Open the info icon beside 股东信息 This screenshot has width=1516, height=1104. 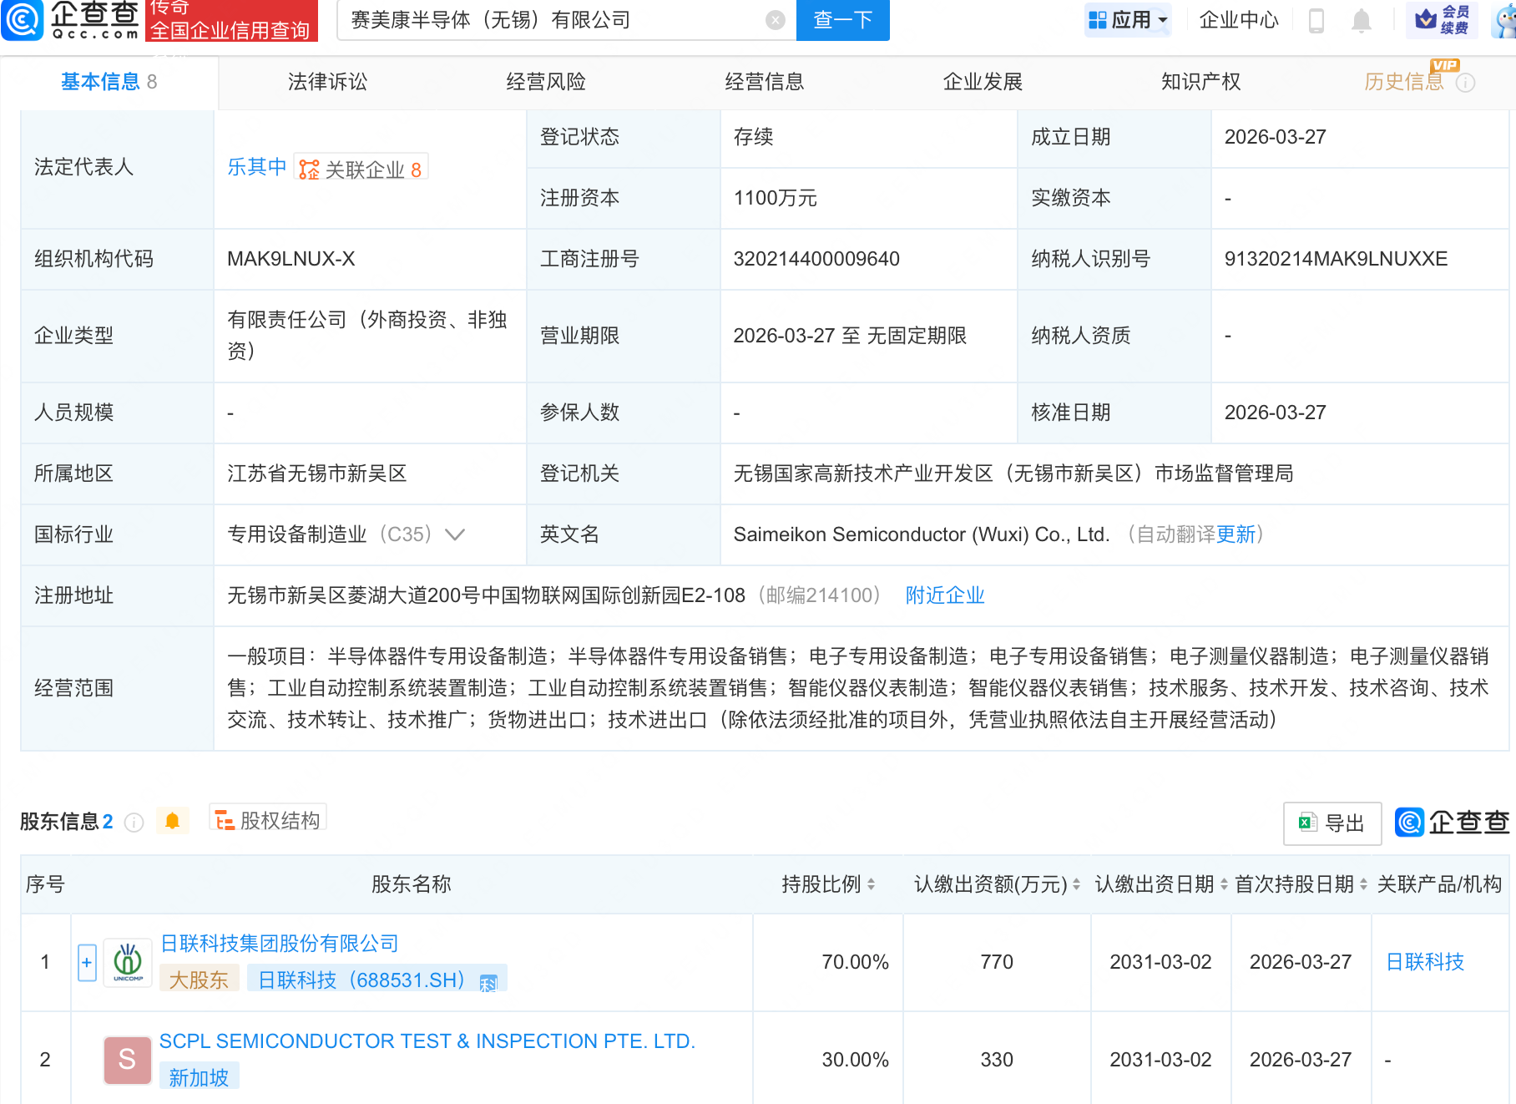[x=134, y=823]
